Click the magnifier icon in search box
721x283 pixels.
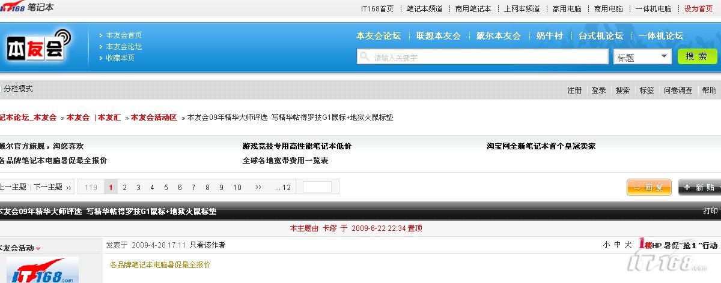tap(364, 57)
